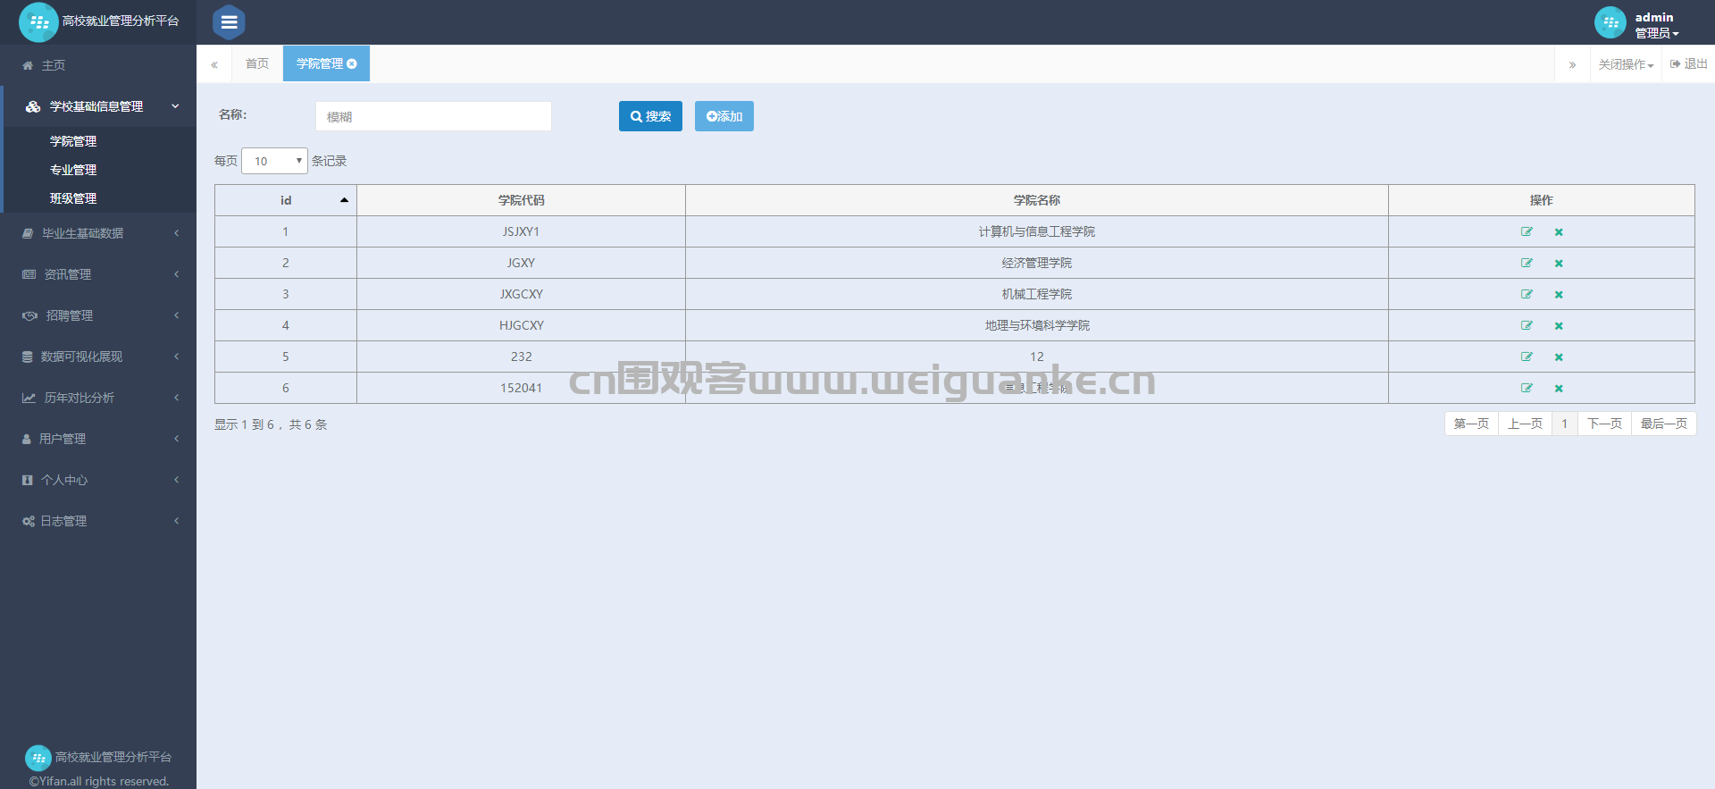Click the 搜索 search button
This screenshot has height=789, width=1715.
click(x=650, y=116)
